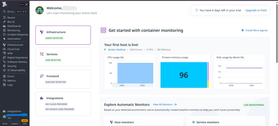The width and height of the screenshot is (278, 126).
Task: Click the yellow segment of memory usage chart
Action: click(x=208, y=84)
